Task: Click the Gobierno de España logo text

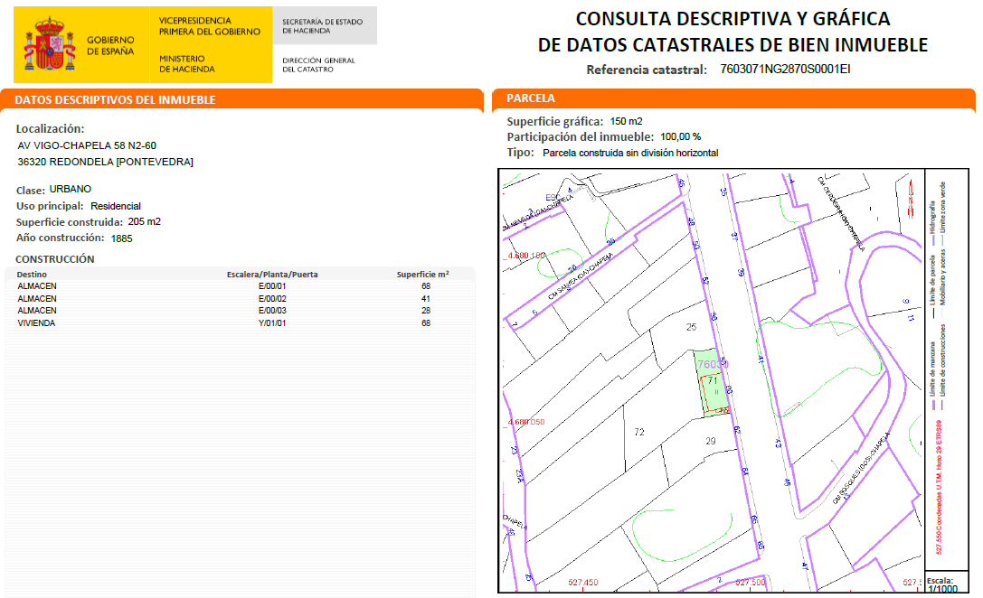Action: pos(110,46)
